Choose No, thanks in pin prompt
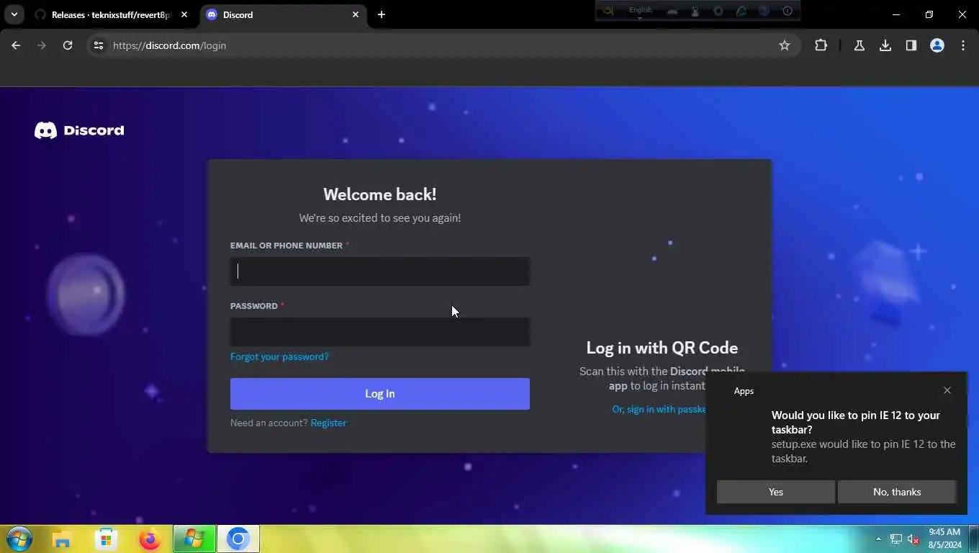979x553 pixels. 897,492
